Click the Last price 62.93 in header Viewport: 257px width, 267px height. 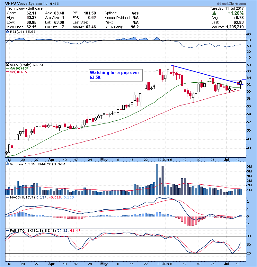239,22
